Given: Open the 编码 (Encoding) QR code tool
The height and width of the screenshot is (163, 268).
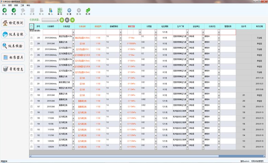Looking at the screenshot, I should coord(60,12).
